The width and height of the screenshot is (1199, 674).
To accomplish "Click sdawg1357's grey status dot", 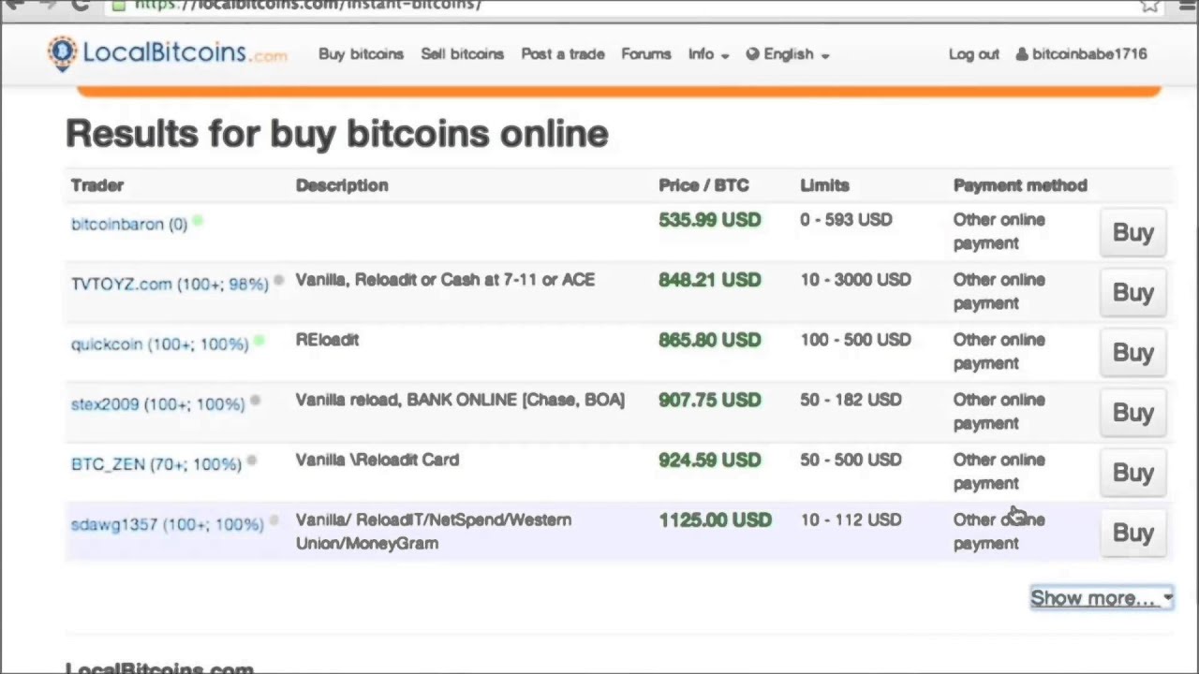I will pos(274,520).
